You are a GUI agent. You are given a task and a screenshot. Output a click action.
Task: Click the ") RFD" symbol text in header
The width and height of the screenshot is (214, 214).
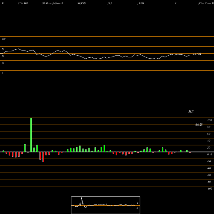click(x=141, y=3)
